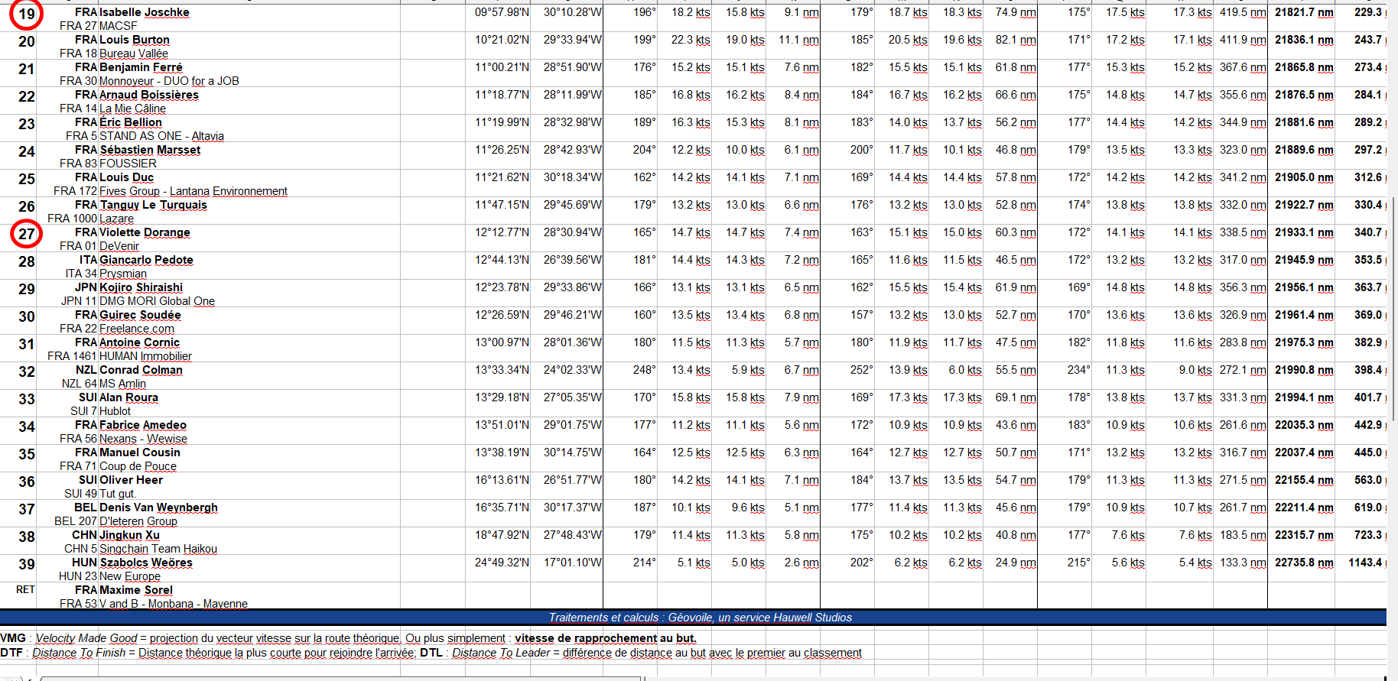Screen dimensions: 1398x681
Task: Click the latitude cell 24°49.32'N
Action: (x=502, y=563)
